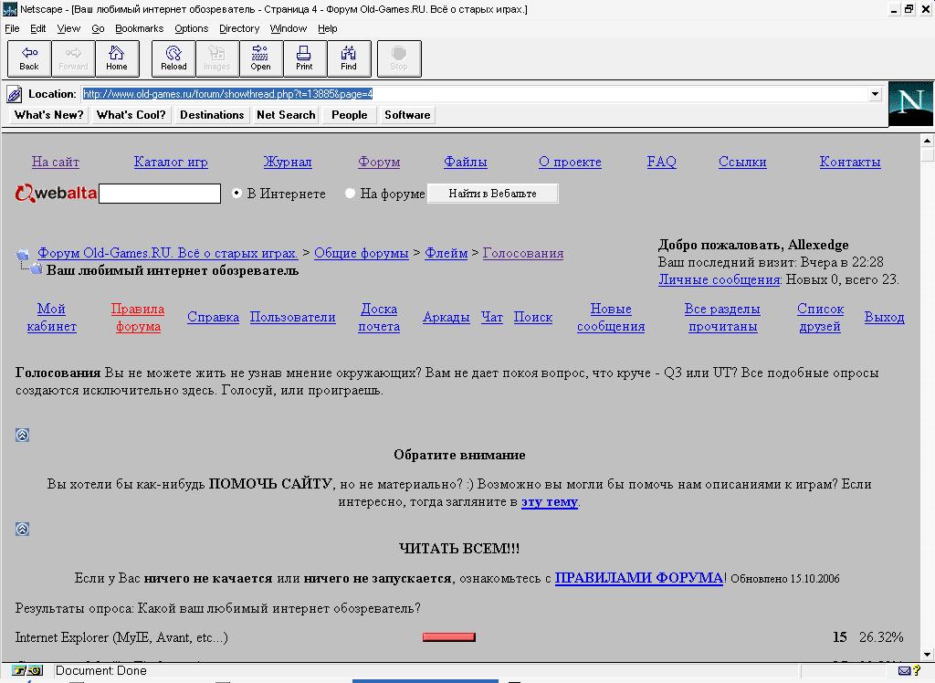Open the Журнал link
The width and height of the screenshot is (935, 683).
coord(288,162)
